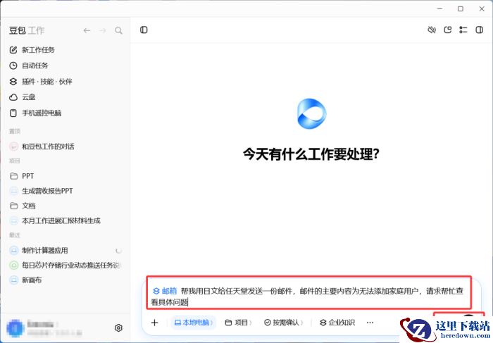Open 本月工作进展汇报材料生成 conversation
Screen dimensions: 493x343
(61, 220)
